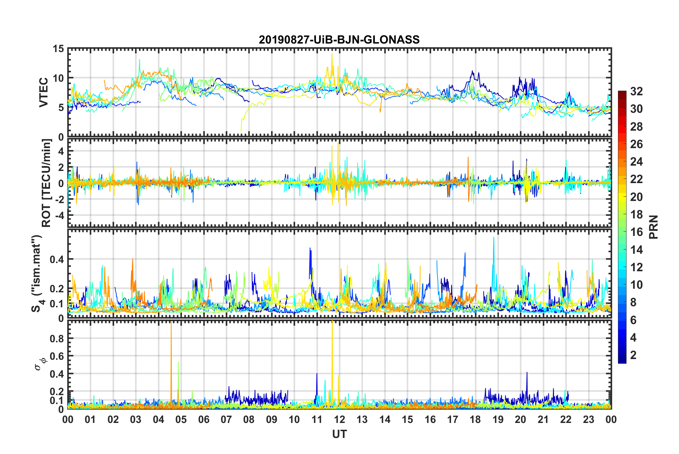Click the sigma phi tick label 0.8

pos(56,338)
